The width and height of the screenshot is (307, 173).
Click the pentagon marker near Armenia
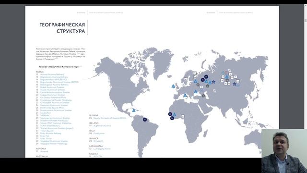click(x=203, y=96)
